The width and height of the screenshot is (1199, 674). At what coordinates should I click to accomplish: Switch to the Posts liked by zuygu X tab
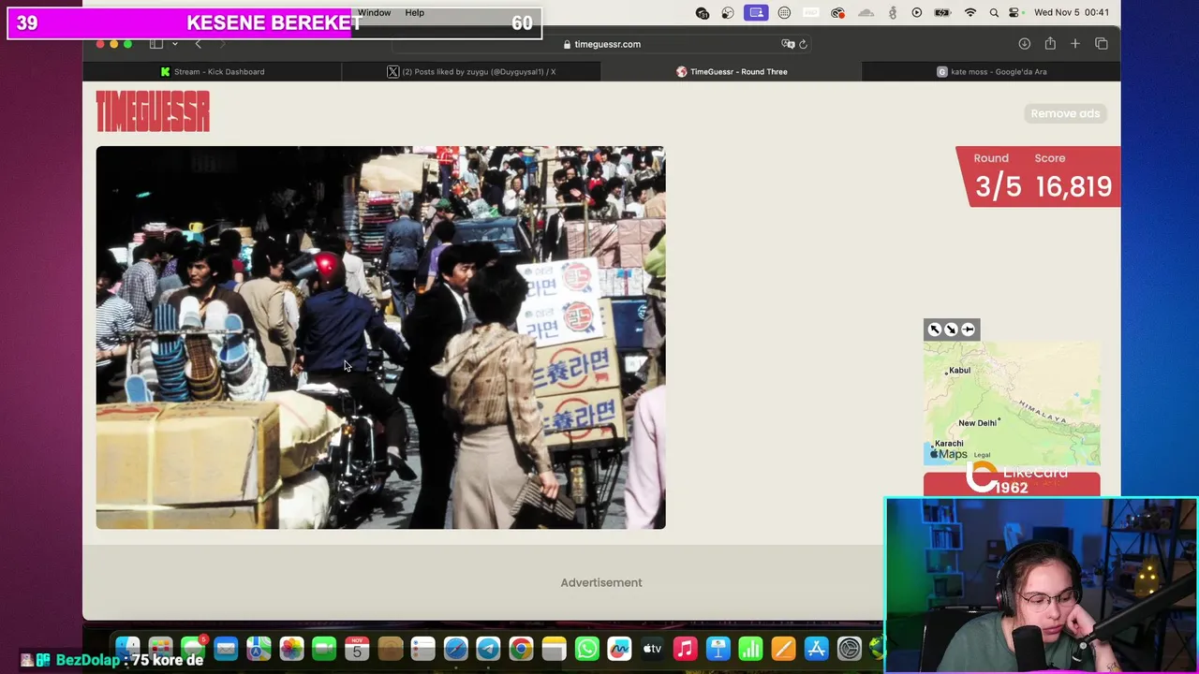[x=471, y=71]
